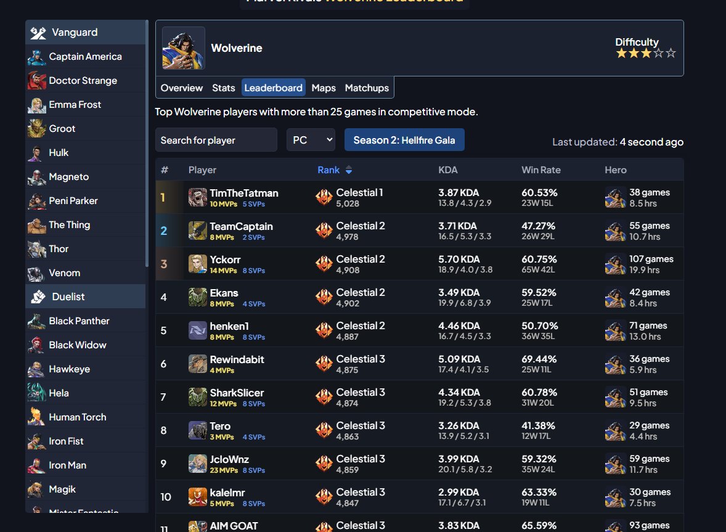Switch to the Stats tab
The width and height of the screenshot is (726, 532).
click(224, 88)
